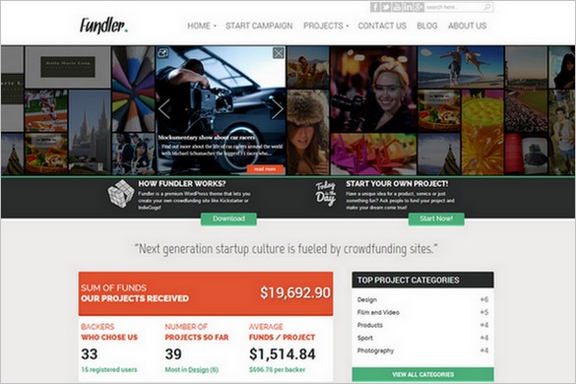
Task: Click the projects count 39
Action: pos(173,354)
